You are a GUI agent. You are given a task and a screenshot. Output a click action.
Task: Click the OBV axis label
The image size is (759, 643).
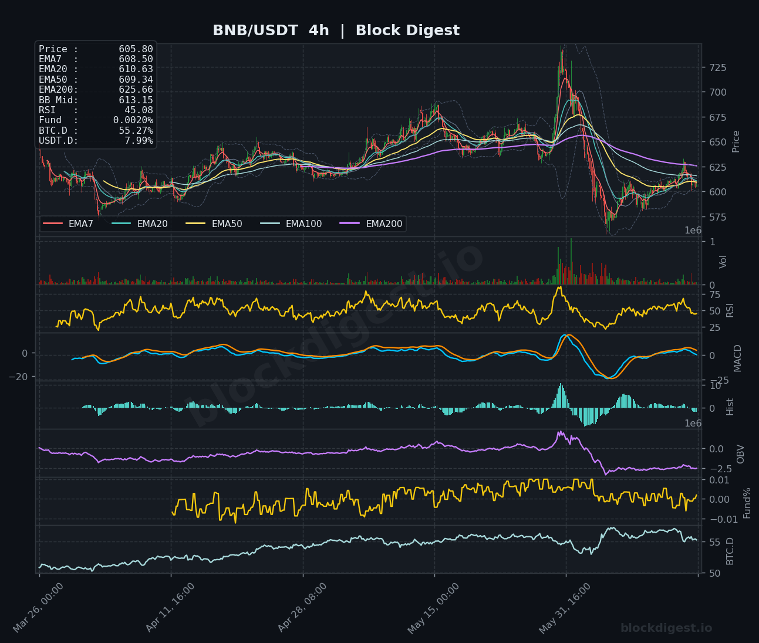(740, 454)
